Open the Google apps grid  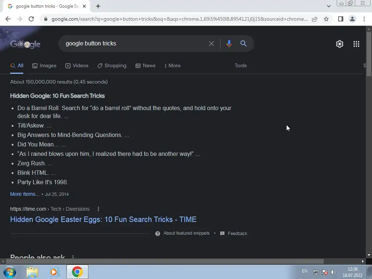(x=356, y=44)
